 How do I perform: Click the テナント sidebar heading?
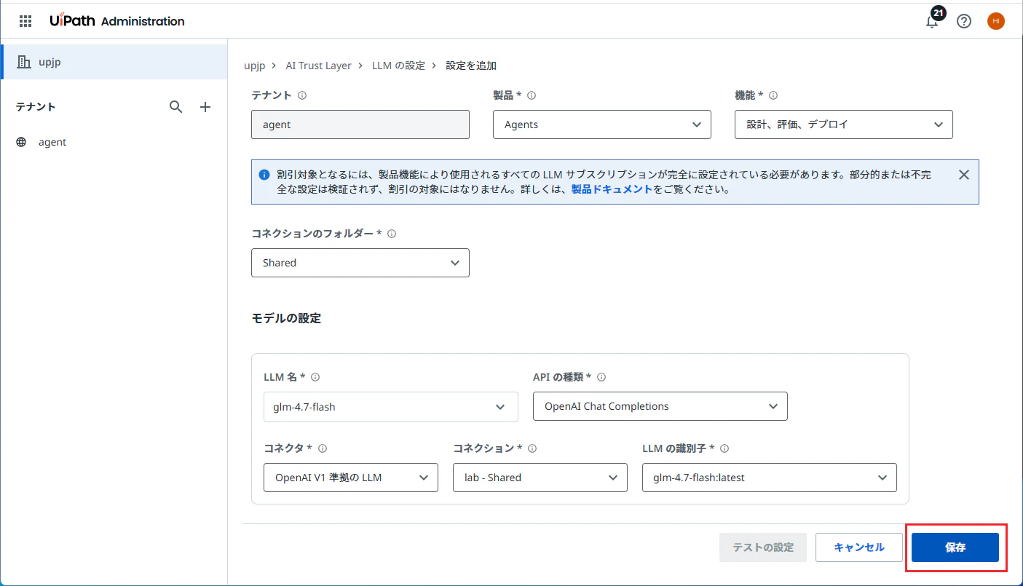coord(36,107)
